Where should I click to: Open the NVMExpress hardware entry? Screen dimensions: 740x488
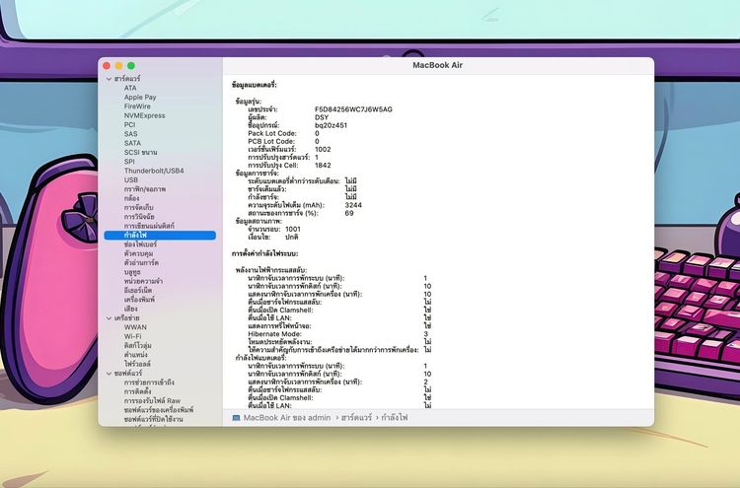[x=145, y=115]
